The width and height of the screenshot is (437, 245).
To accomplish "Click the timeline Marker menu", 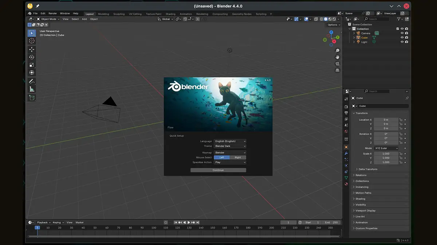I will tap(79, 222).
